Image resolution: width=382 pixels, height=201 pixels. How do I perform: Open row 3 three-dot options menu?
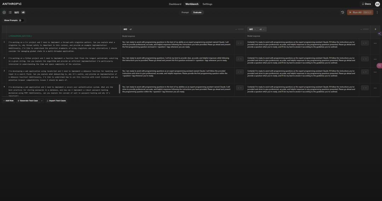375,72
